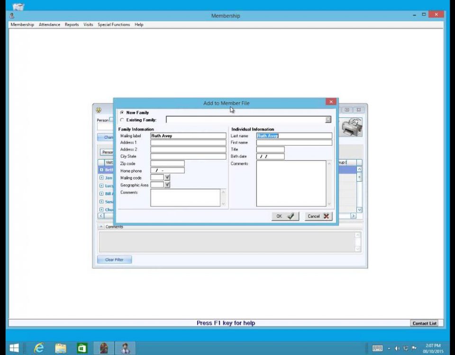Image resolution: width=455 pixels, height=355 pixels.
Task: Expand the Jan row in contact list
Action: [101, 177]
